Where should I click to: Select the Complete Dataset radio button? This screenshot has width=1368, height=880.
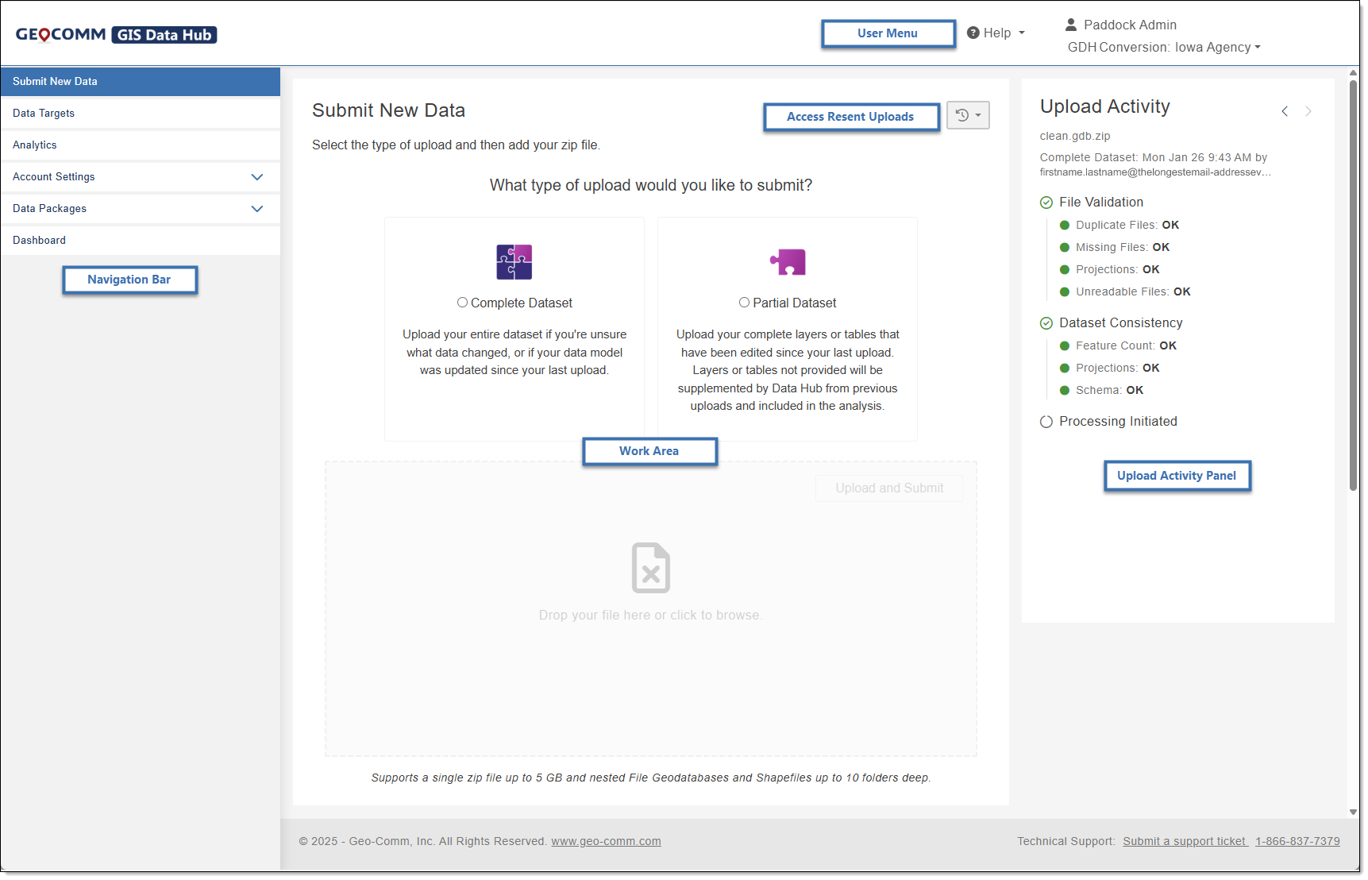click(462, 303)
